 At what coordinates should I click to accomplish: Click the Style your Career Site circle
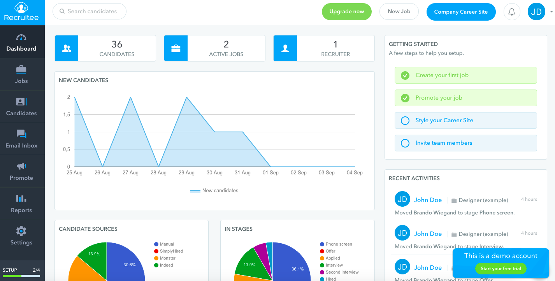(x=405, y=121)
